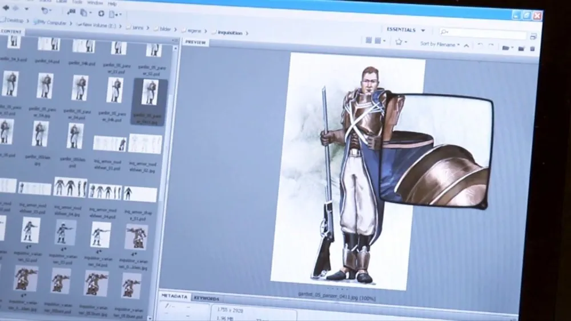Image resolution: width=571 pixels, height=321 pixels.
Task: Open the Sort by Filename dropdown
Action: 440,43
